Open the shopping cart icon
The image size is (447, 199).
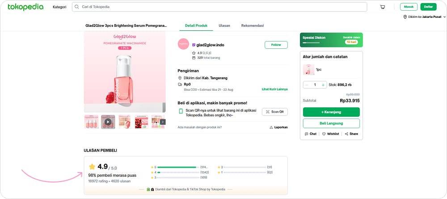[383, 7]
